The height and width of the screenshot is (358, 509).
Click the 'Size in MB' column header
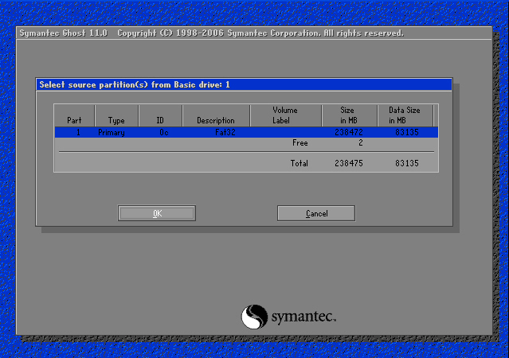click(349, 115)
